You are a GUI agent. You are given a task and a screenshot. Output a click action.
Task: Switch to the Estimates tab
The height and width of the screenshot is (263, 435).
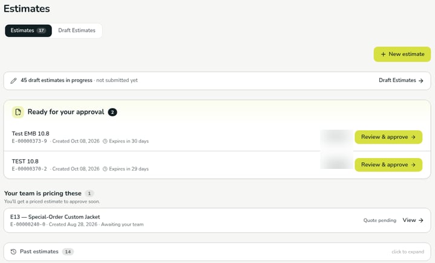point(28,30)
